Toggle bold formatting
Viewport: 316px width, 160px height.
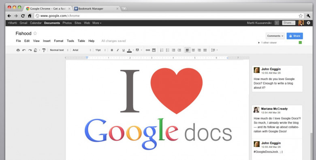112,50
